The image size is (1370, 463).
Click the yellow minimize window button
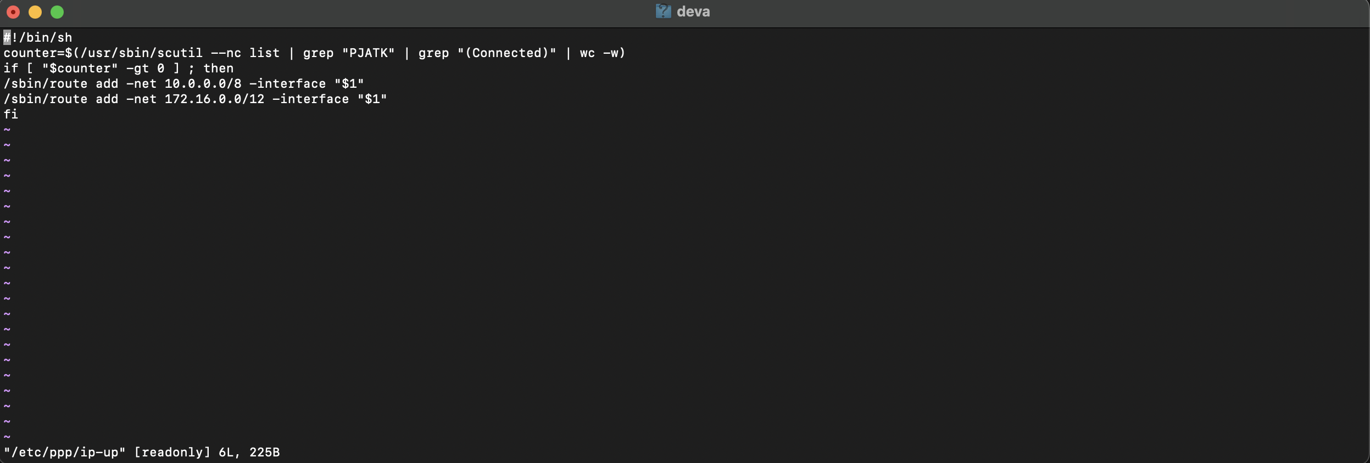click(35, 12)
